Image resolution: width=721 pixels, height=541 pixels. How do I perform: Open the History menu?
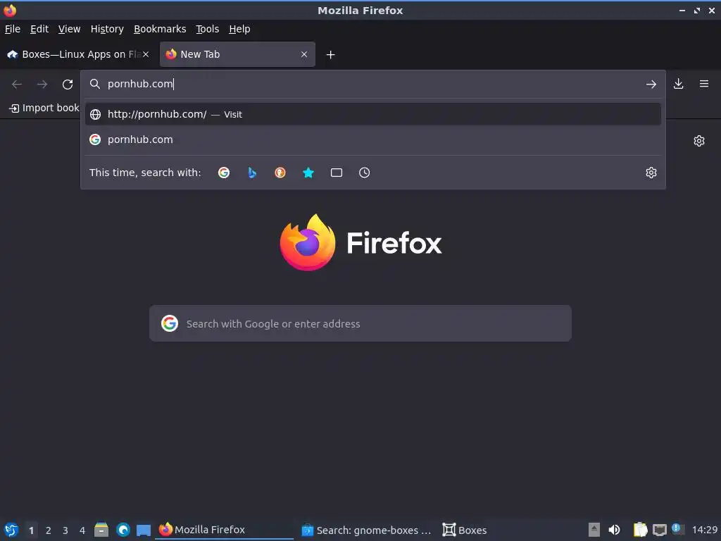pos(107,29)
